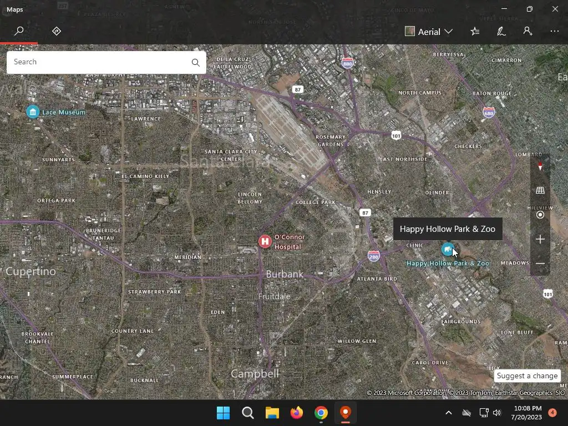Open Windows taskbar Search
The width and height of the screenshot is (568, 426).
(248, 413)
